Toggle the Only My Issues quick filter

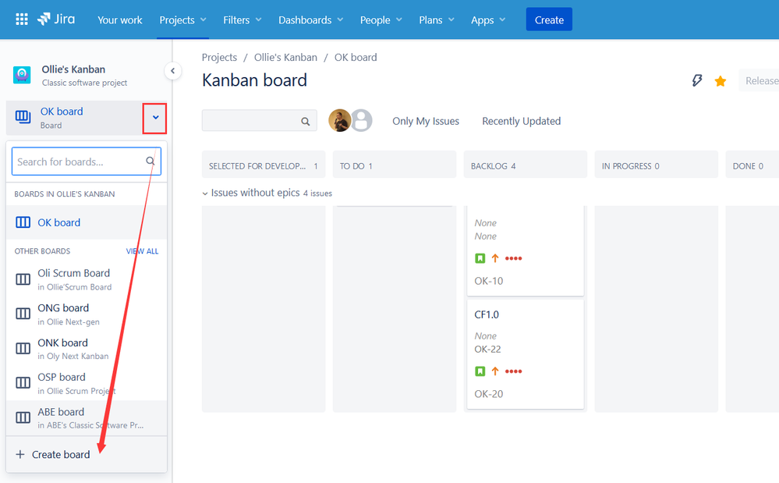click(x=426, y=121)
